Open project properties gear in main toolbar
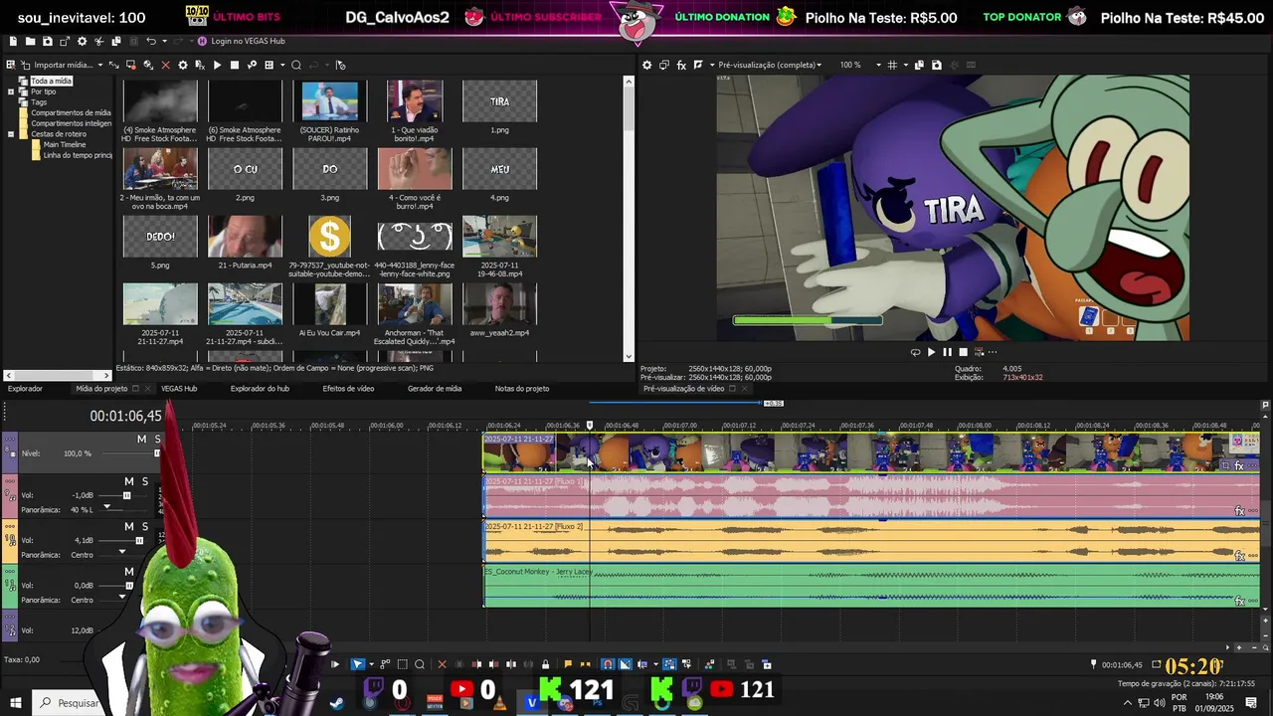 (82, 41)
